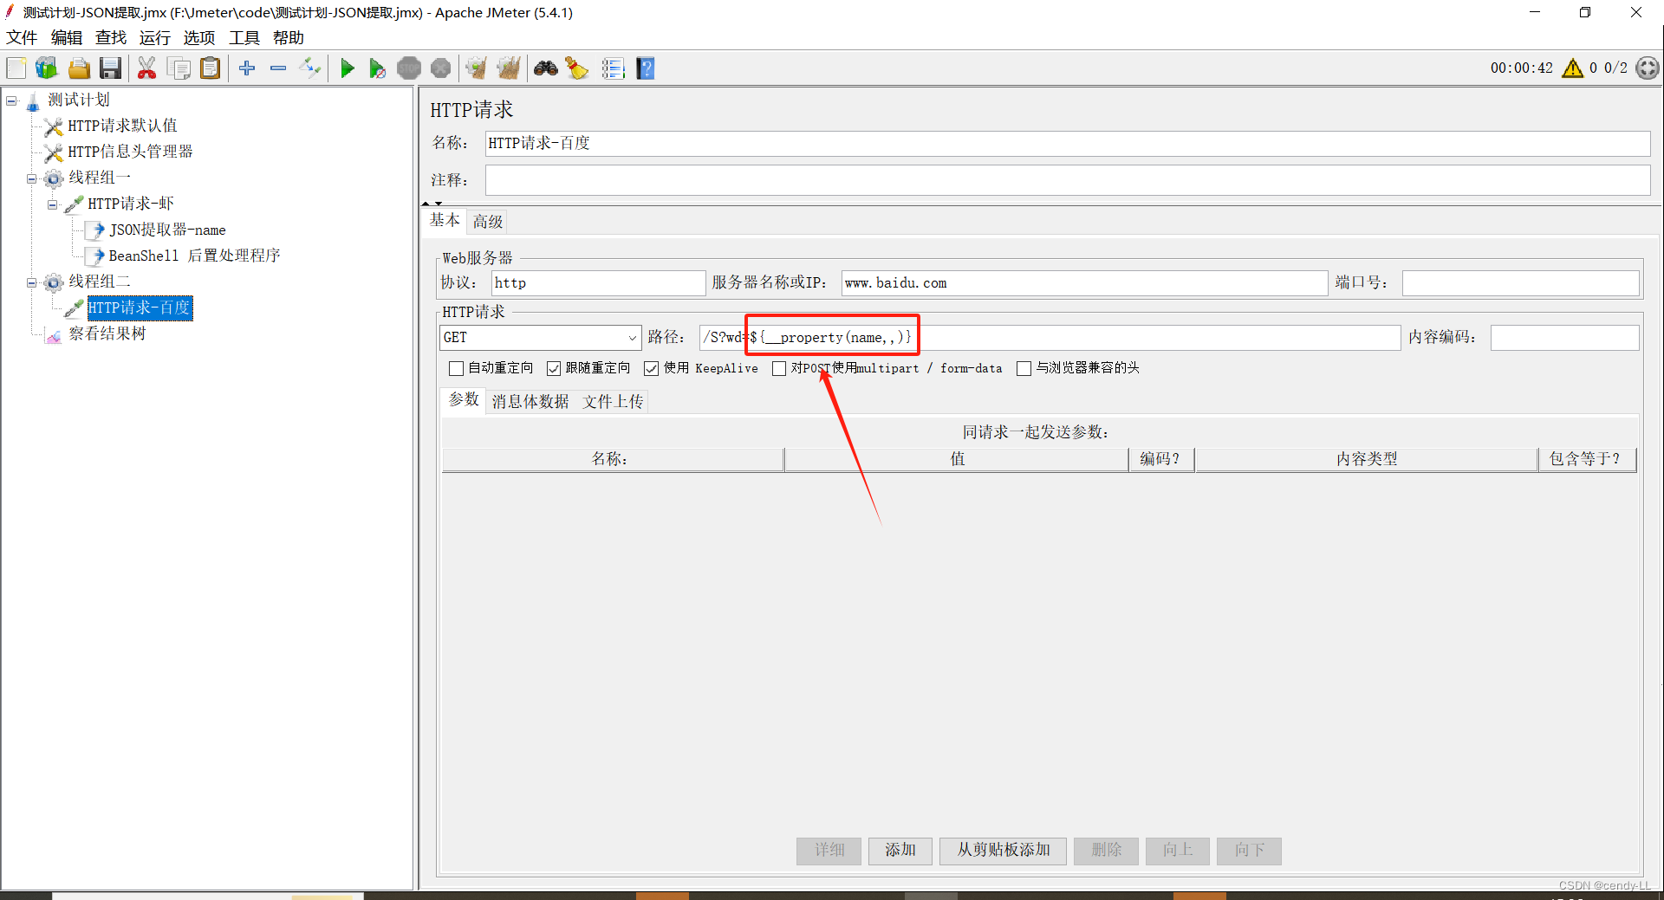Click into the 注释 input field
This screenshot has width=1664, height=900.
(x=1067, y=180)
